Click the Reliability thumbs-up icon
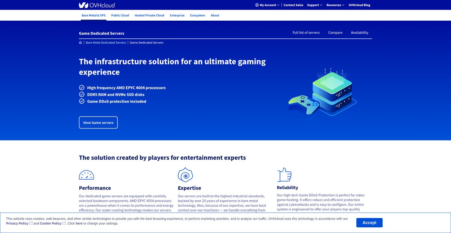451x233 pixels. pos(285,175)
